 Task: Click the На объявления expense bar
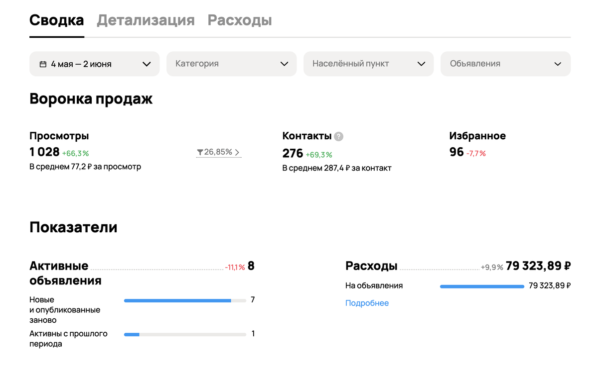[482, 286]
